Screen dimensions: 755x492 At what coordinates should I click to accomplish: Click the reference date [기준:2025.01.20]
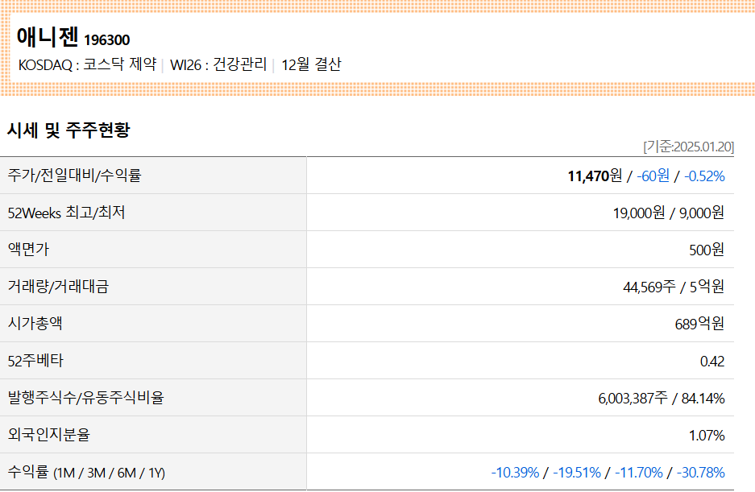point(689,147)
